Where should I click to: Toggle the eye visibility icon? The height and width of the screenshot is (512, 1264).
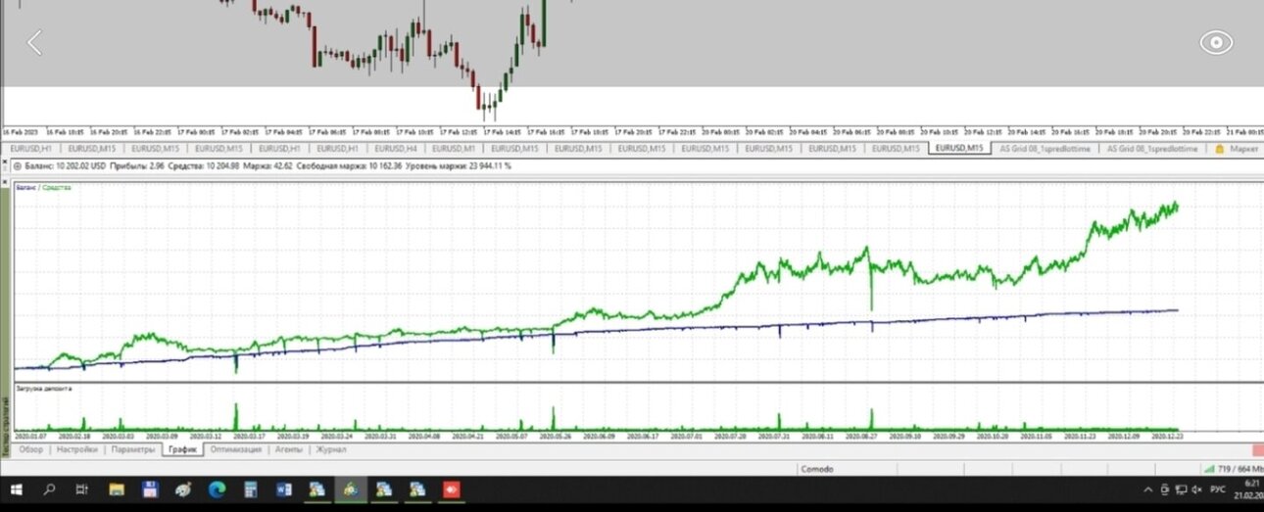click(1216, 42)
